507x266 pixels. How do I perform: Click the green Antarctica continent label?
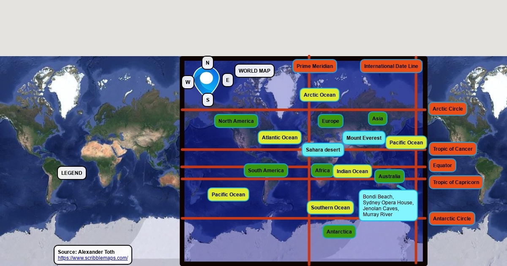click(339, 232)
